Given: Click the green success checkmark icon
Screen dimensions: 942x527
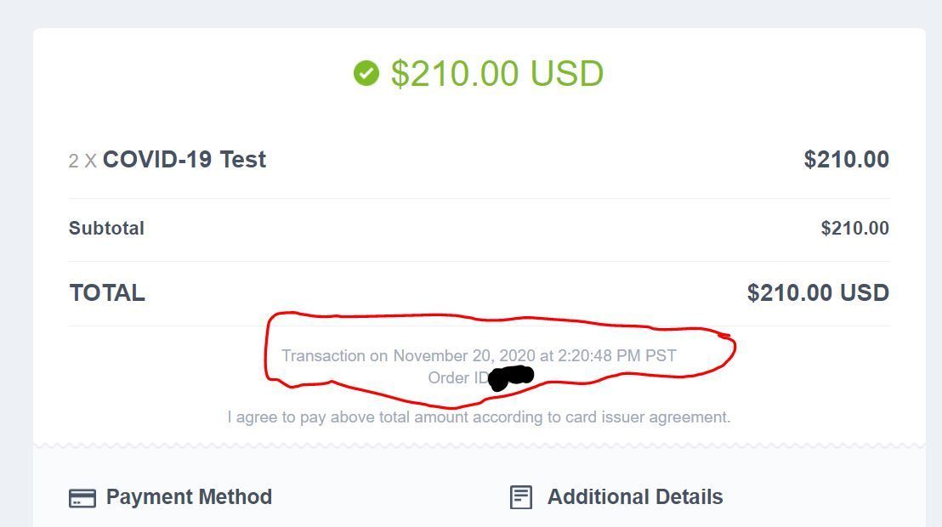Looking at the screenshot, I should 366,74.
